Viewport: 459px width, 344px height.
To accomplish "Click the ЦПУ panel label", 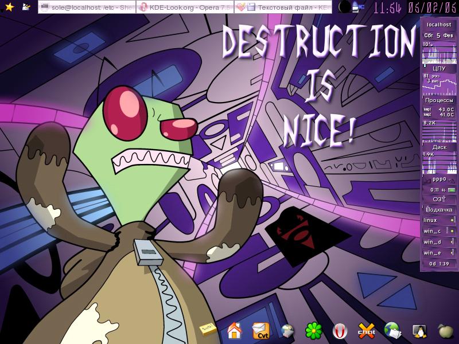I will (439, 68).
